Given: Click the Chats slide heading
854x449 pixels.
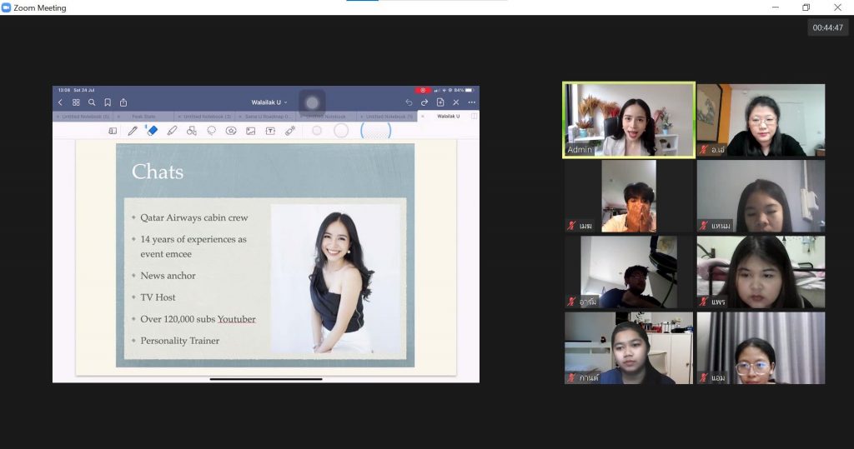Looking at the screenshot, I should coord(158,172).
